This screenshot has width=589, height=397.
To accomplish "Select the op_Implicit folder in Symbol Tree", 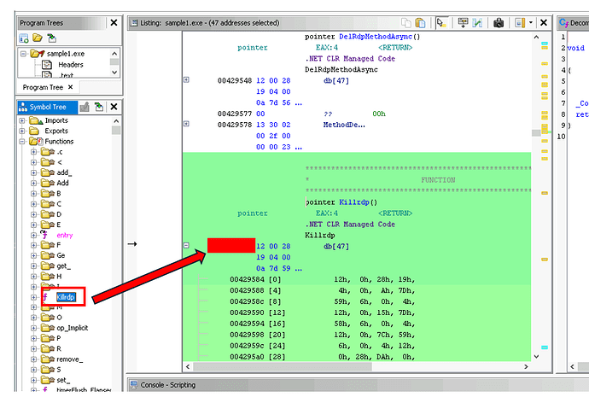I will pos(72,328).
